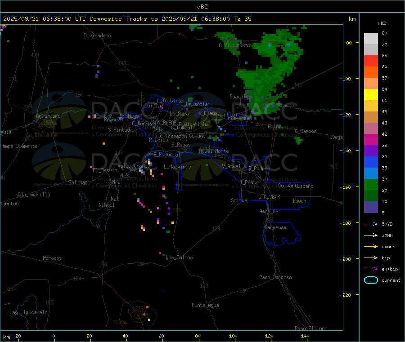
Task: Click the Soitue map label
Action: coord(239,200)
